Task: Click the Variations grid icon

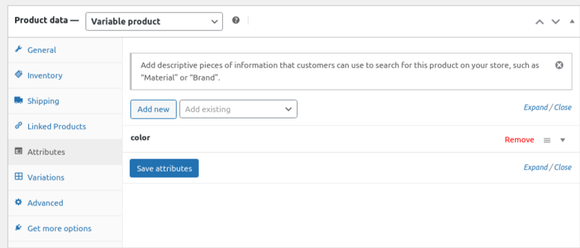Action: (18, 176)
